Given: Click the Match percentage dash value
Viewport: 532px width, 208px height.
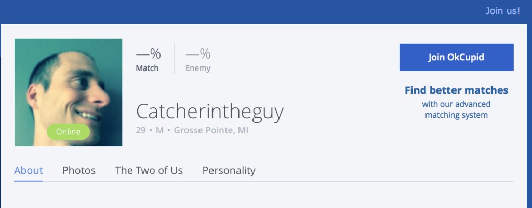Looking at the screenshot, I should pos(148,53).
